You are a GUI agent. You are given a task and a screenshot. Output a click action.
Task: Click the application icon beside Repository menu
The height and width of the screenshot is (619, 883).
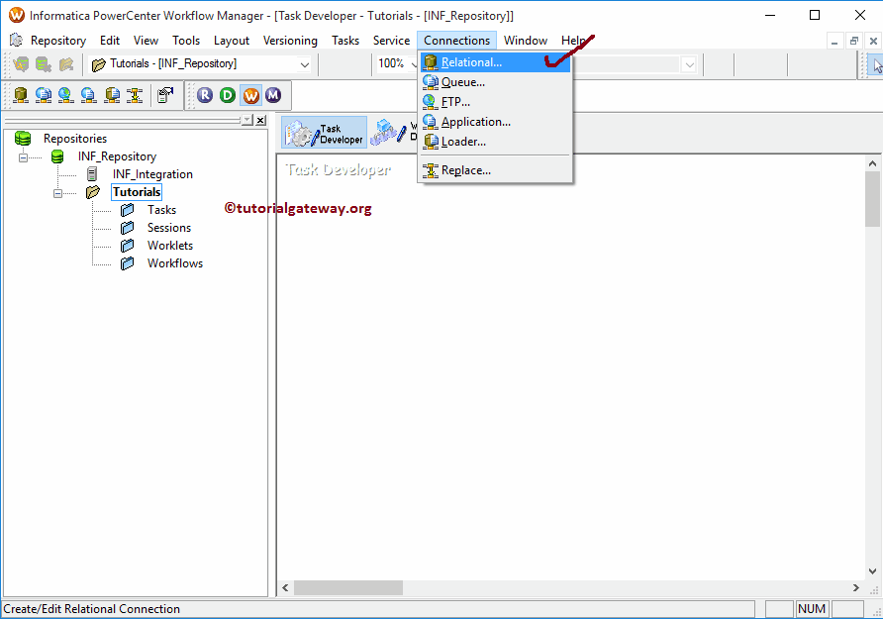pos(16,40)
